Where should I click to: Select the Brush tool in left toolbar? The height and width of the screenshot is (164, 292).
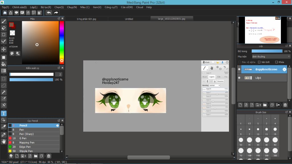click(x=3, y=21)
